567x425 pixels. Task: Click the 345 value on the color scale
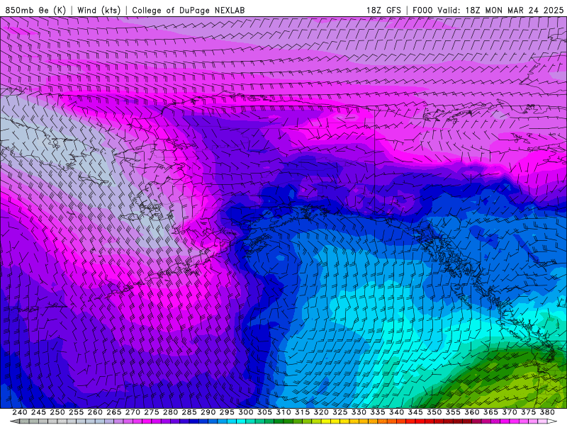coord(415,412)
